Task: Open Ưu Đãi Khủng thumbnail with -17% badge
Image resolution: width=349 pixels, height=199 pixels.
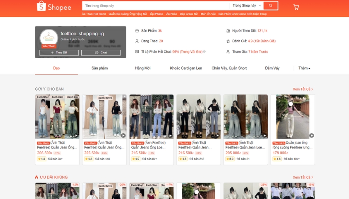Action: point(152,191)
